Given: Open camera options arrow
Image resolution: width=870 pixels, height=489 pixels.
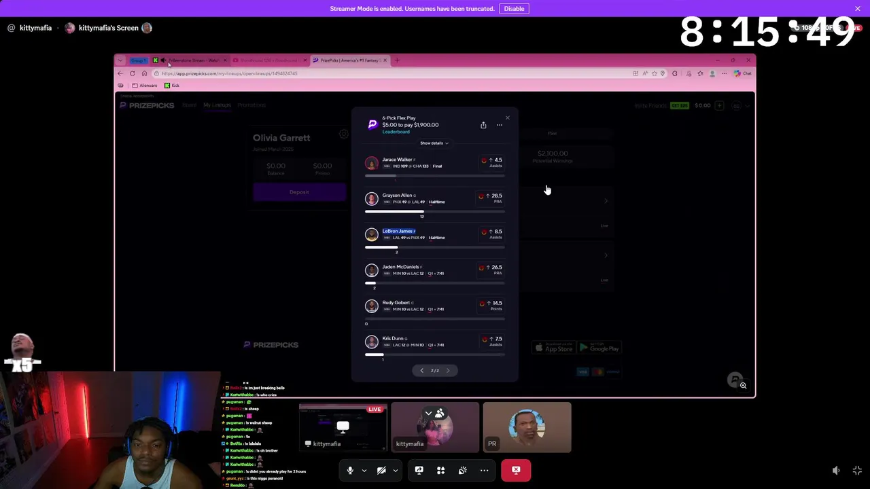Looking at the screenshot, I should tap(395, 470).
